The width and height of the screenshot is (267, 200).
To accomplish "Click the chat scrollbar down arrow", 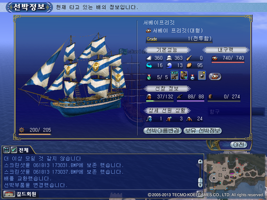I will click(x=200, y=185).
